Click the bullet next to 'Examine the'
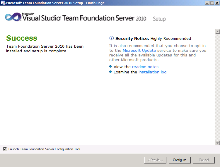Screen dimensions: 220x167 tap(110, 72)
